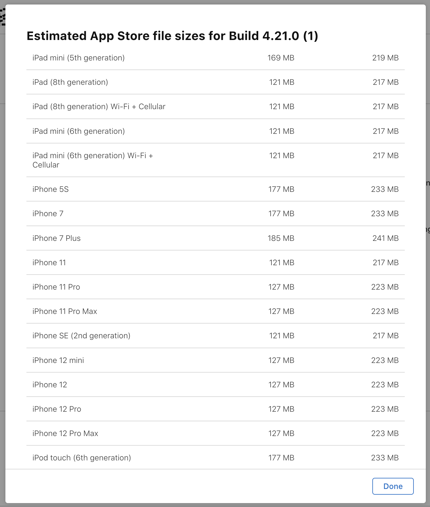Select the iPhone 11 Pro row
This screenshot has height=507, width=430.
[x=56, y=287]
